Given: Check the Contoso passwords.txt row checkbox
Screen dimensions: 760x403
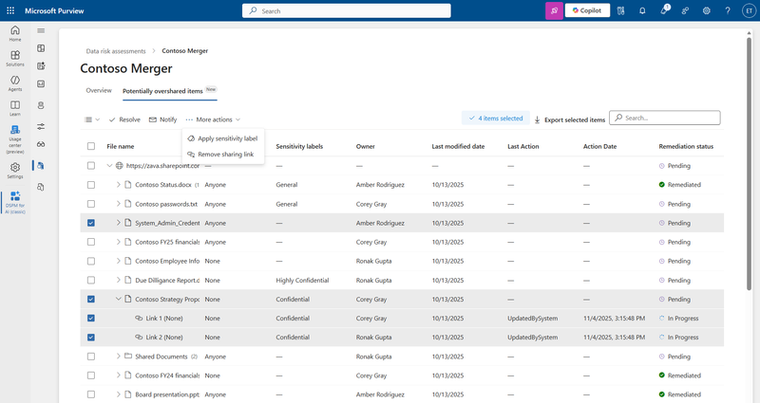Looking at the screenshot, I should click(91, 204).
